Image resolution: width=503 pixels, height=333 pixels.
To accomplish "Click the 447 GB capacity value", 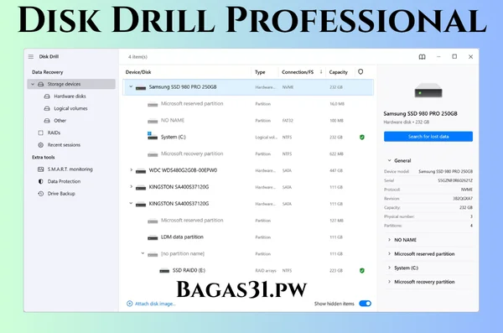I will (336, 170).
